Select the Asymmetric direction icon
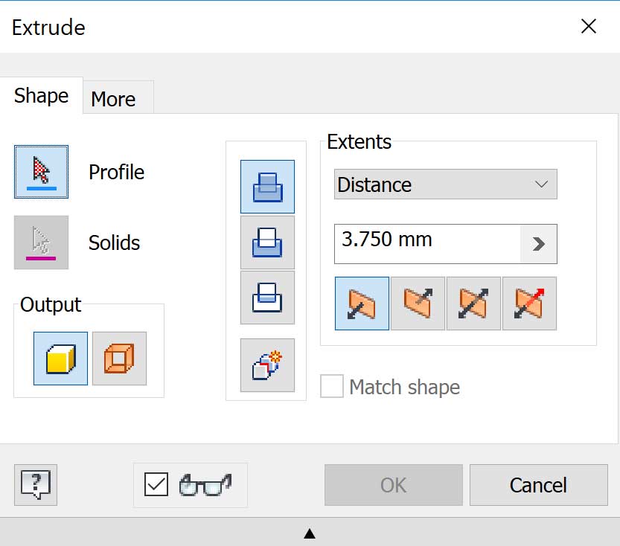The height and width of the screenshot is (546, 620). pyautogui.click(x=529, y=303)
